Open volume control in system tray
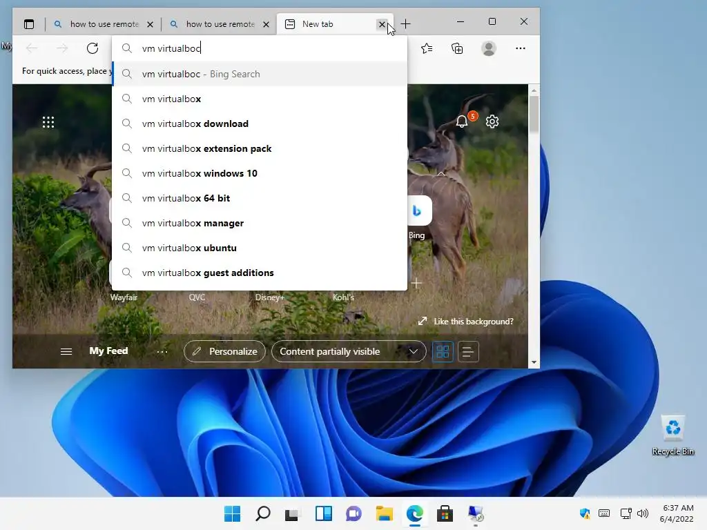The width and height of the screenshot is (707, 530). click(x=643, y=513)
